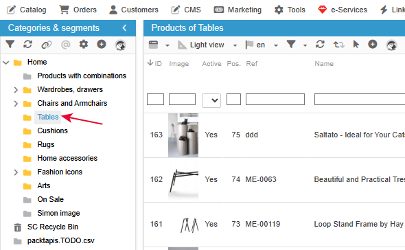Select the Wardrobes, drawers category
The width and height of the screenshot is (405, 250).
click(70, 89)
